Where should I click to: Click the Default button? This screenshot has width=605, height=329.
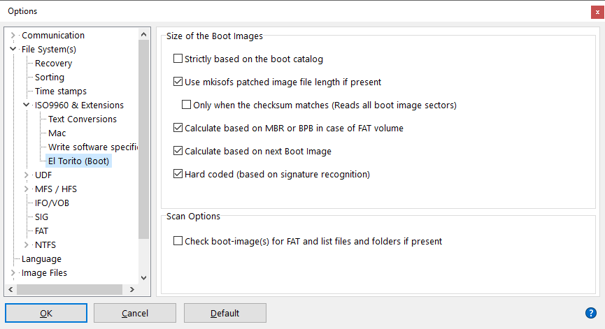pyautogui.click(x=225, y=313)
